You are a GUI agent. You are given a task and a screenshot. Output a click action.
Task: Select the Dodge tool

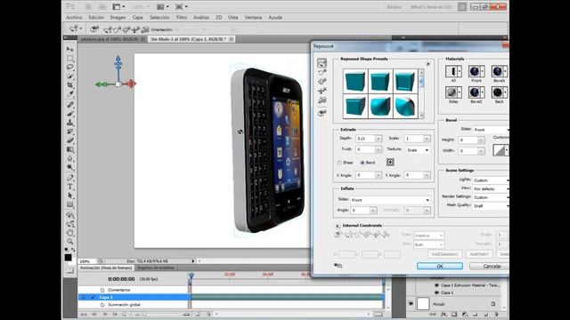tap(69, 168)
